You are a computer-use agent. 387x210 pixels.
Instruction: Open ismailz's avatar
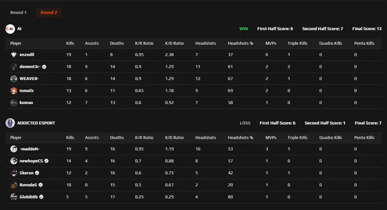(x=14, y=90)
